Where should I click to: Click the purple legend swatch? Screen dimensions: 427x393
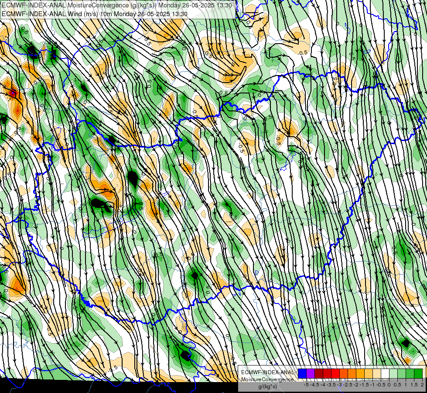[311, 373]
